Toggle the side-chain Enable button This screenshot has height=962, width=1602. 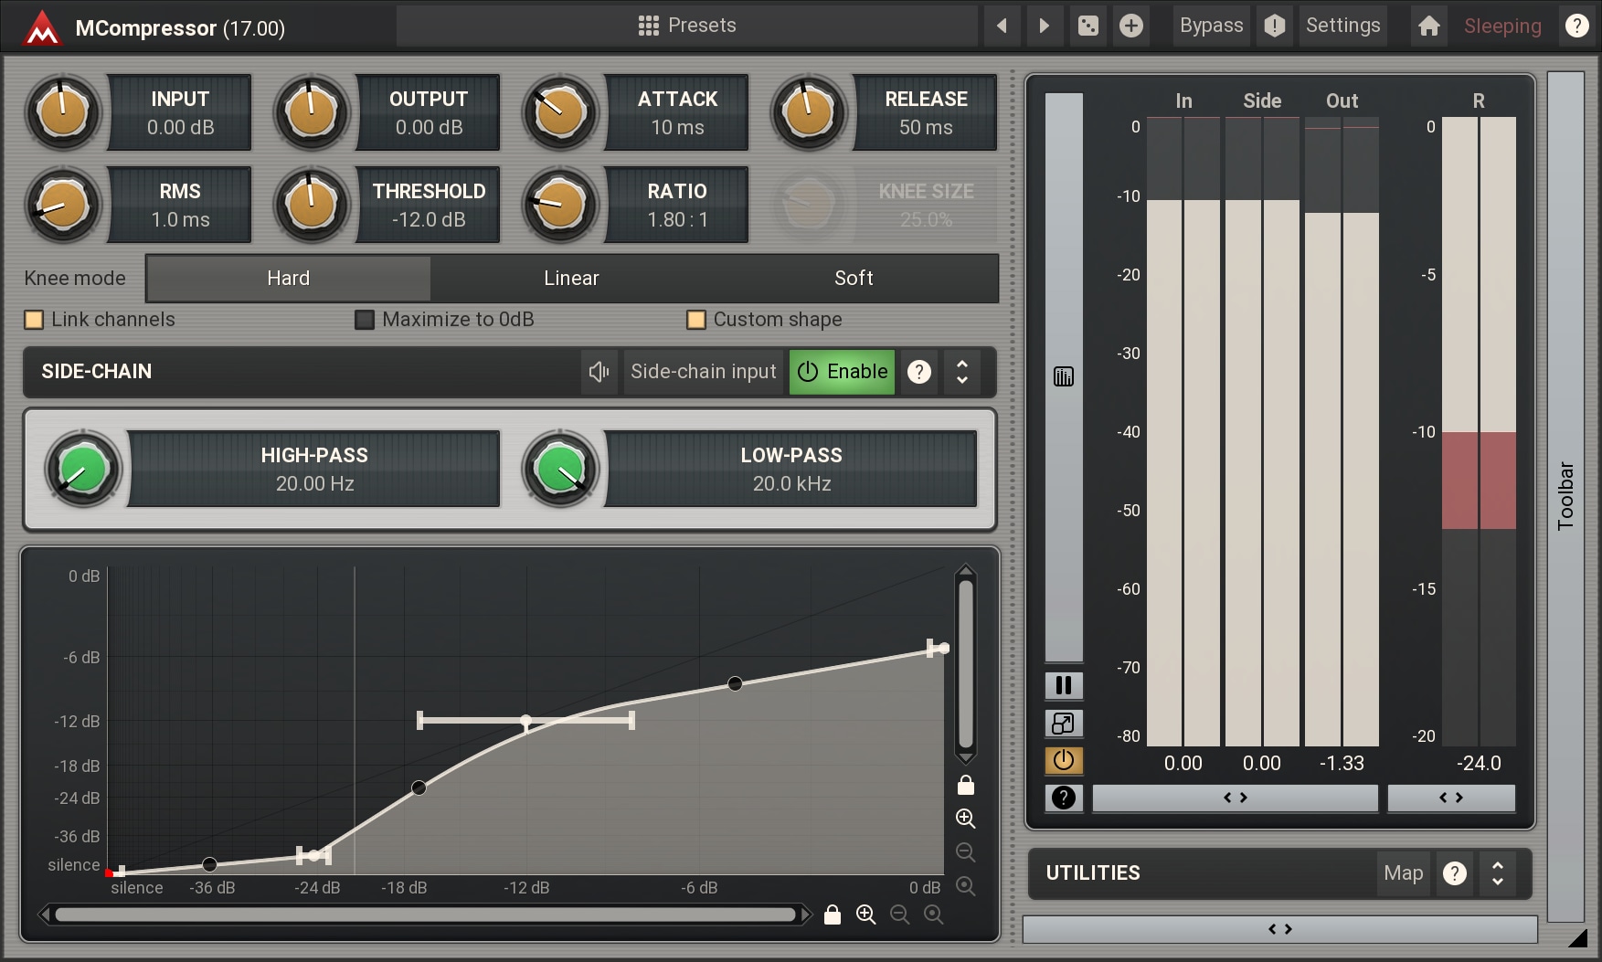[x=842, y=372]
